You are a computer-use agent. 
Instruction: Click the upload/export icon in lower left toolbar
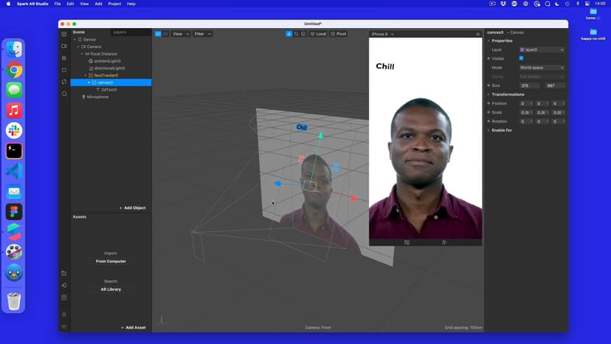coord(64,297)
